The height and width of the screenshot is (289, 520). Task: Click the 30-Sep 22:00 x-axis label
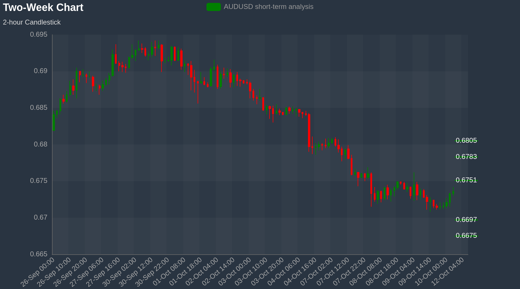click(x=152, y=272)
